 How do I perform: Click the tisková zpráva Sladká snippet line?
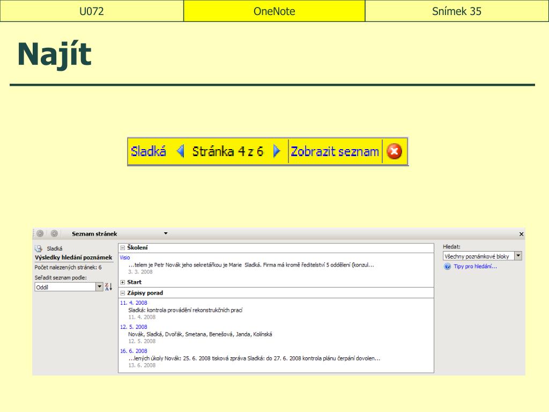[x=254, y=358]
